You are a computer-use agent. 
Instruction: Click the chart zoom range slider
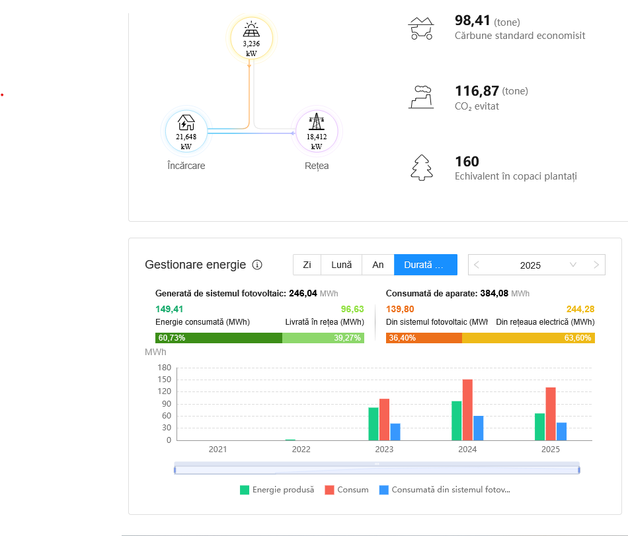[x=377, y=469]
